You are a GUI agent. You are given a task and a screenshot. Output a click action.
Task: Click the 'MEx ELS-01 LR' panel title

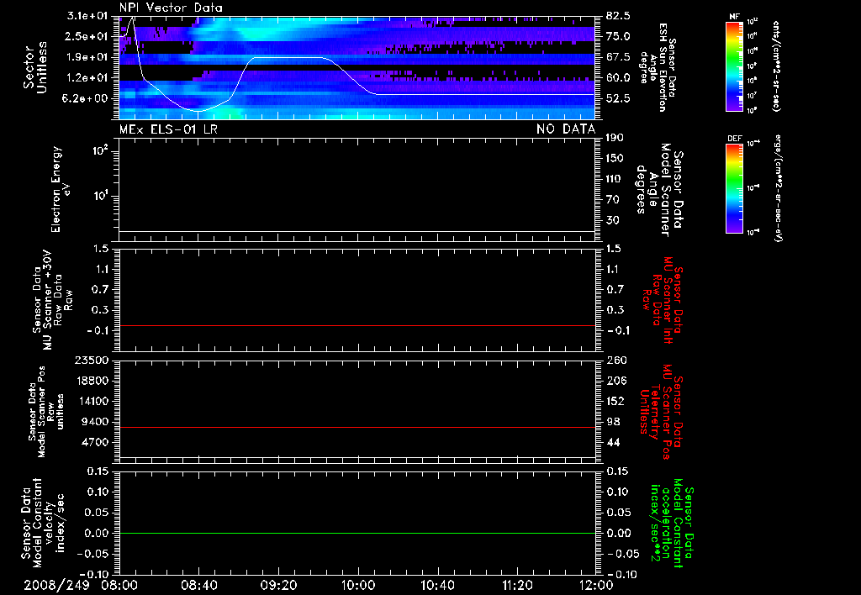[168, 129]
